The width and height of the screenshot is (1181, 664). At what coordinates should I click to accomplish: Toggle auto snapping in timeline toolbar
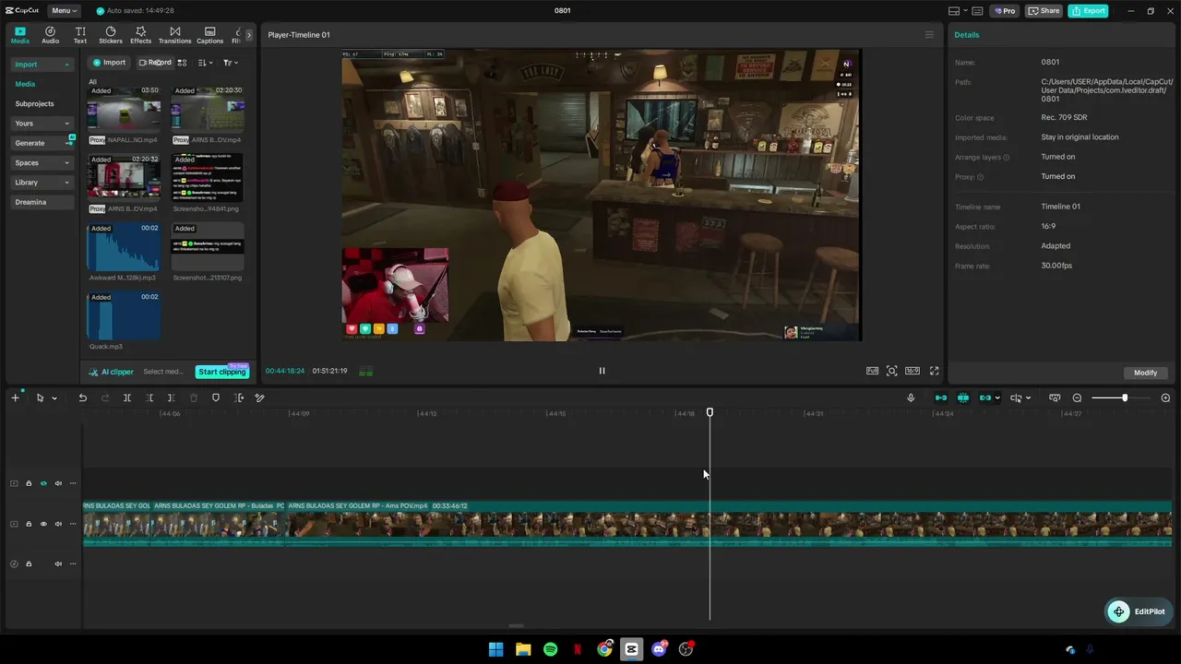pyautogui.click(x=963, y=397)
